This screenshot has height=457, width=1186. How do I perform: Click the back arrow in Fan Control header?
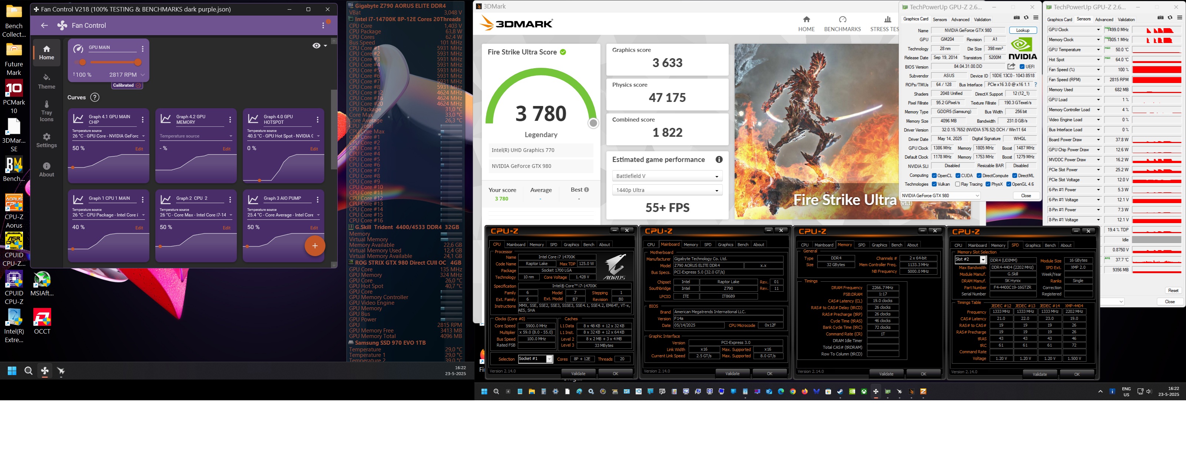[x=44, y=25]
